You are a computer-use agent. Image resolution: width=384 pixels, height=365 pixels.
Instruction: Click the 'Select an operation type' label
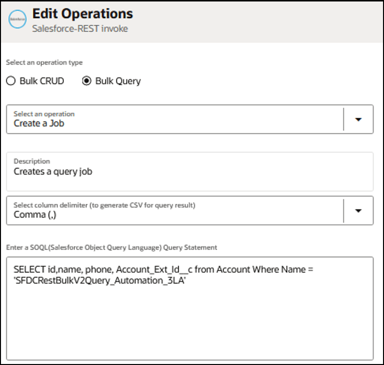coord(44,63)
